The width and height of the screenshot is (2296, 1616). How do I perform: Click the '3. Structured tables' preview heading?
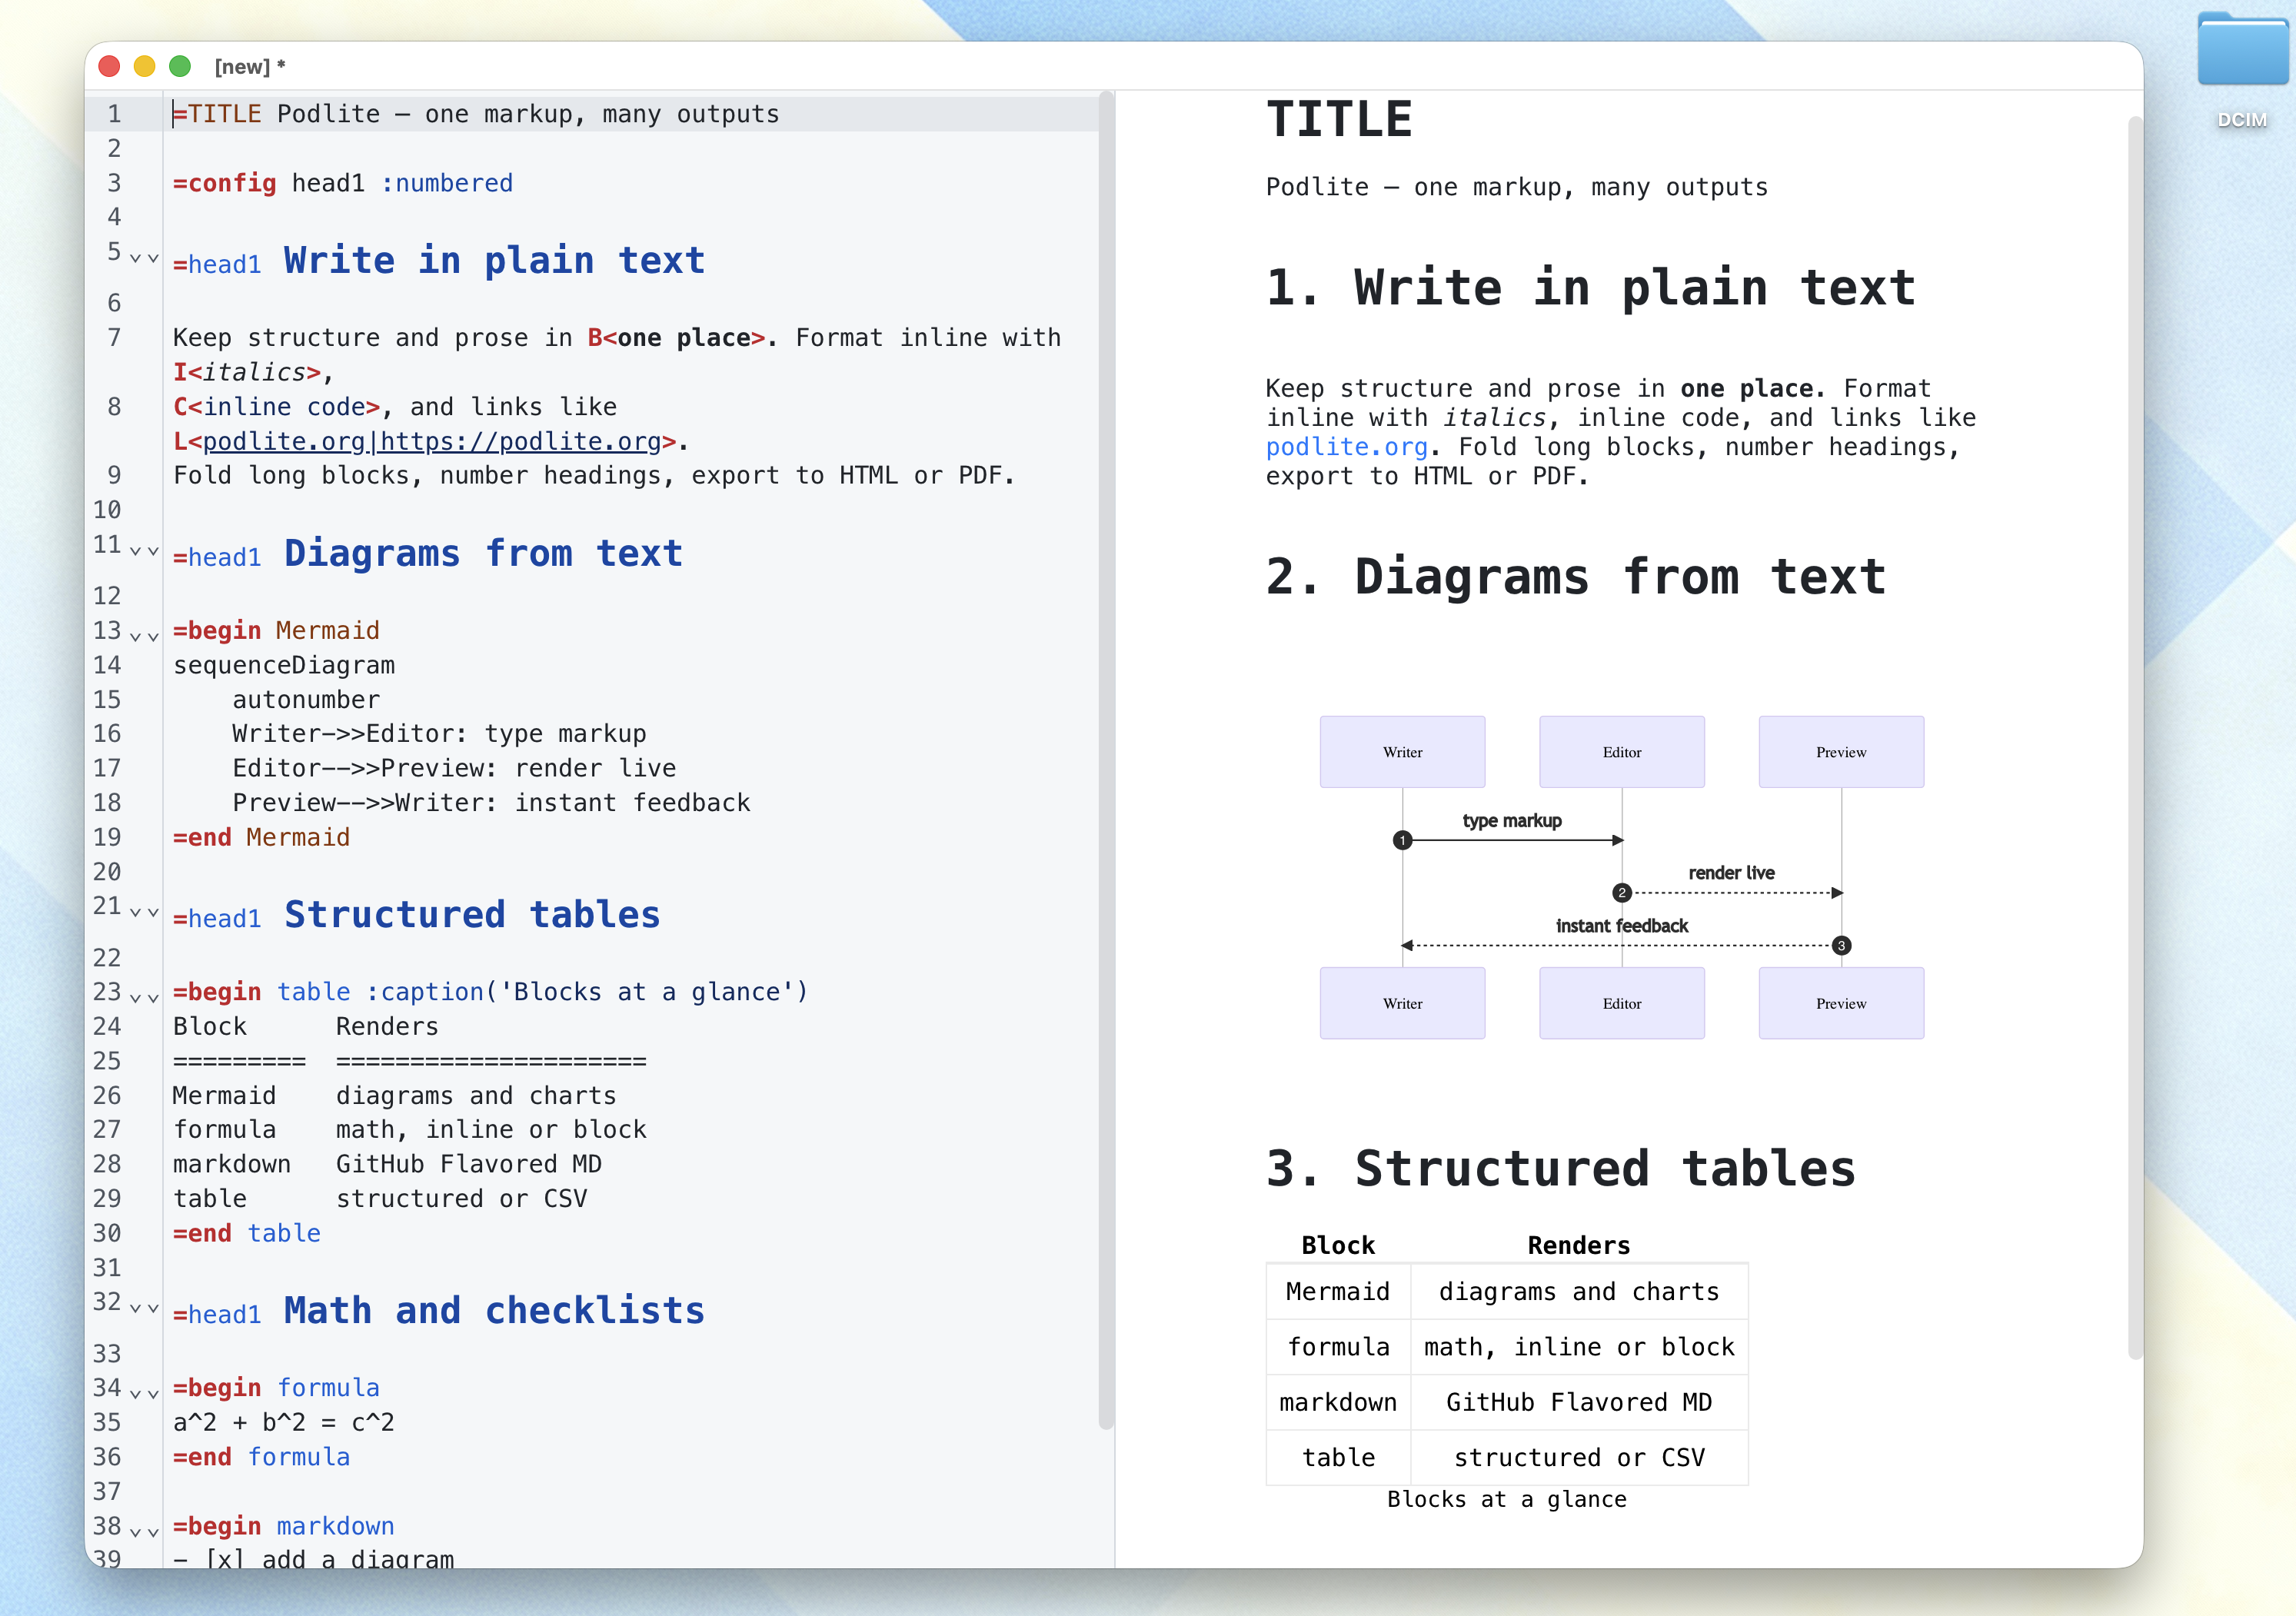coord(1561,1168)
